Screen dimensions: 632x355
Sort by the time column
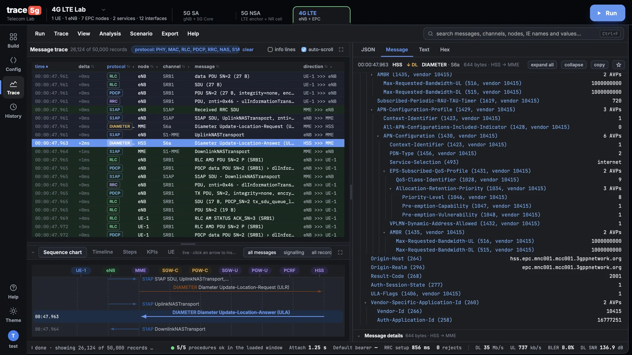(x=41, y=66)
